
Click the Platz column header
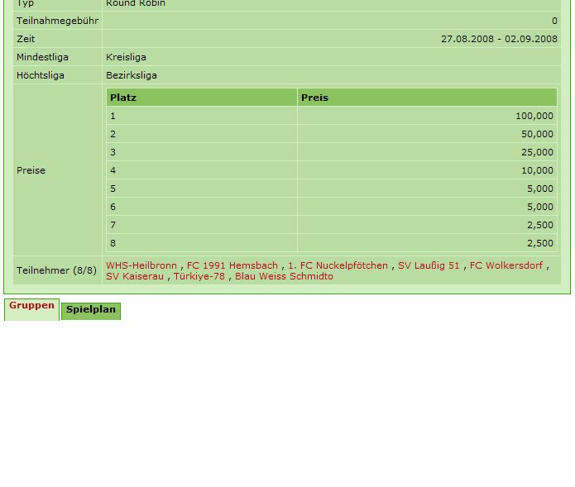123,98
